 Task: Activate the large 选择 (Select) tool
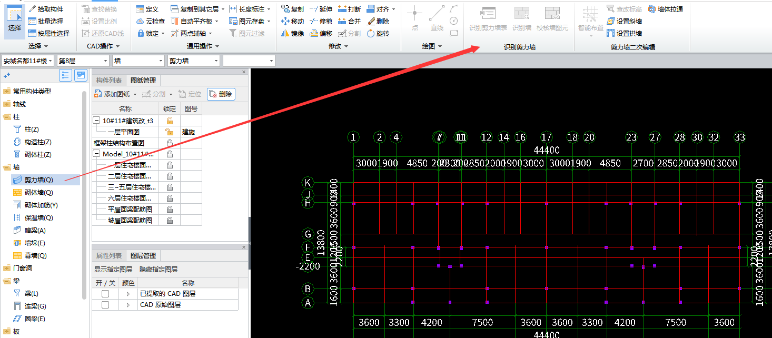(15, 21)
